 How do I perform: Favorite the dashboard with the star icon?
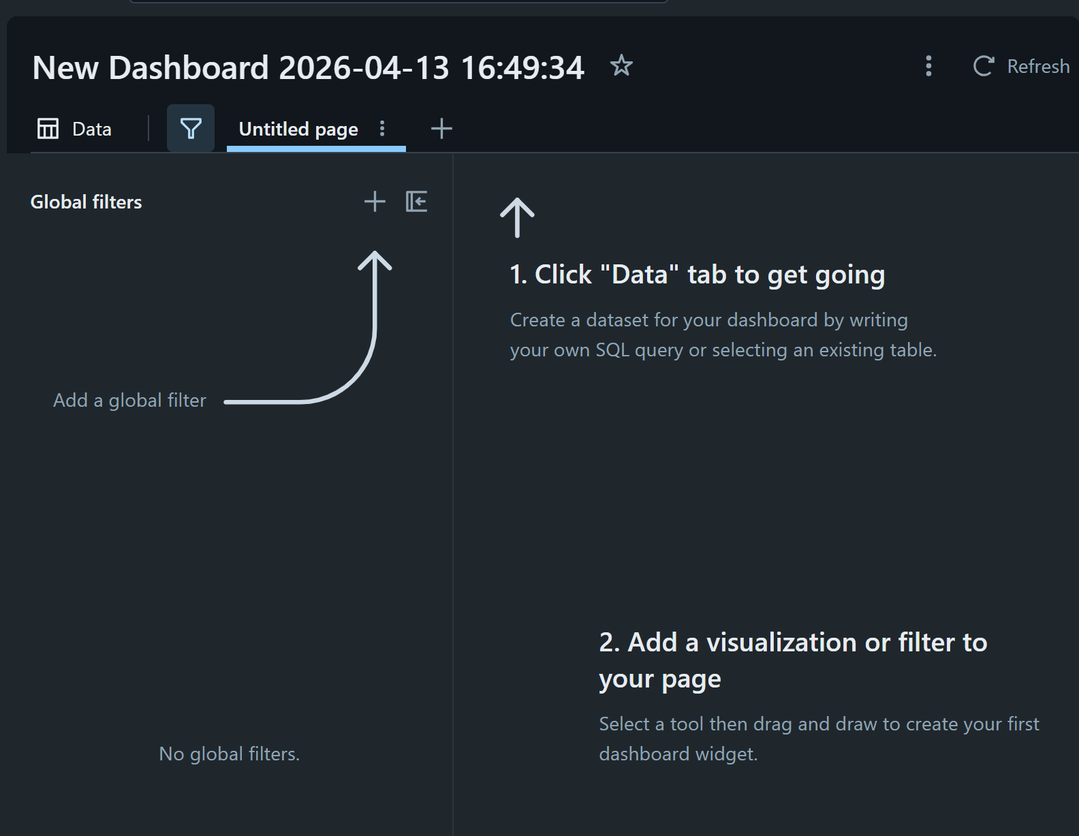pos(621,66)
